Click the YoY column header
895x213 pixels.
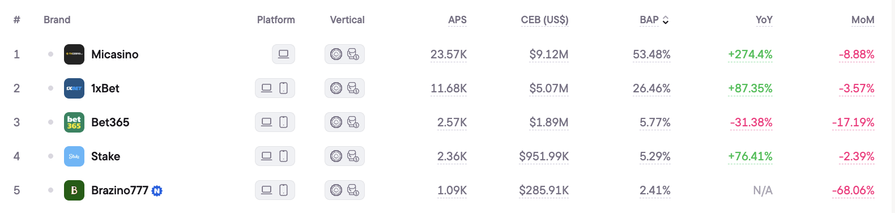click(764, 20)
